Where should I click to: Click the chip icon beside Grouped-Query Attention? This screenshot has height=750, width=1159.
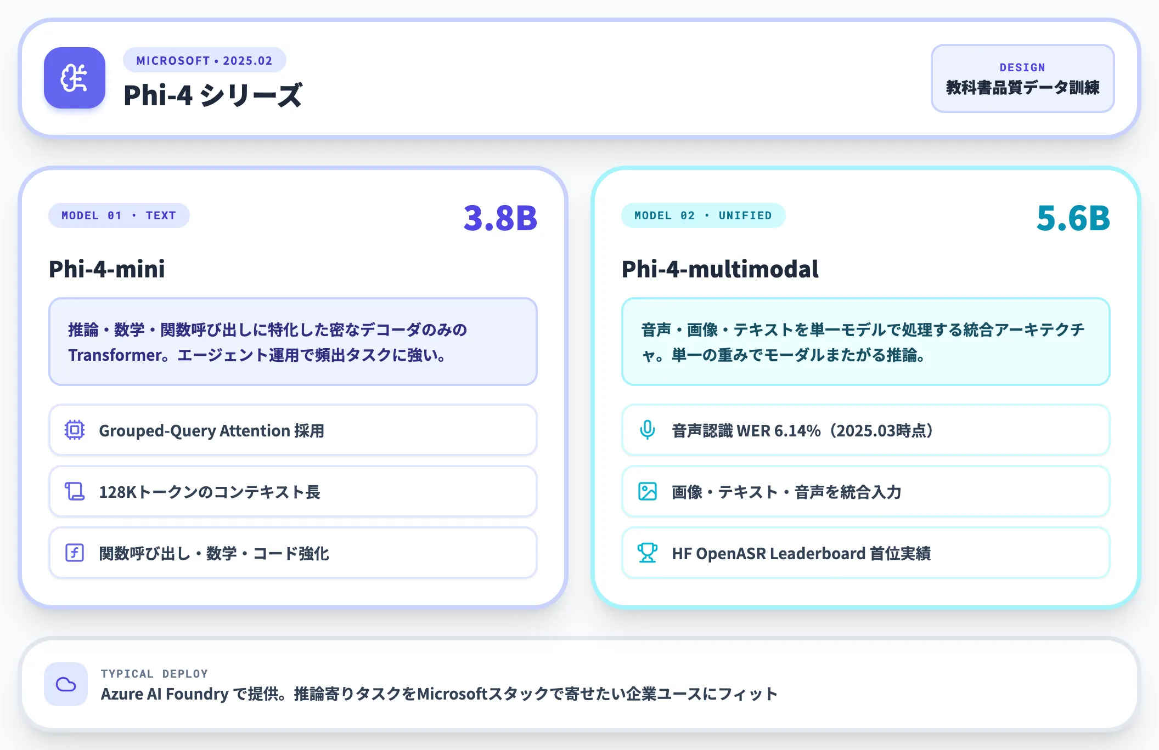pyautogui.click(x=75, y=430)
